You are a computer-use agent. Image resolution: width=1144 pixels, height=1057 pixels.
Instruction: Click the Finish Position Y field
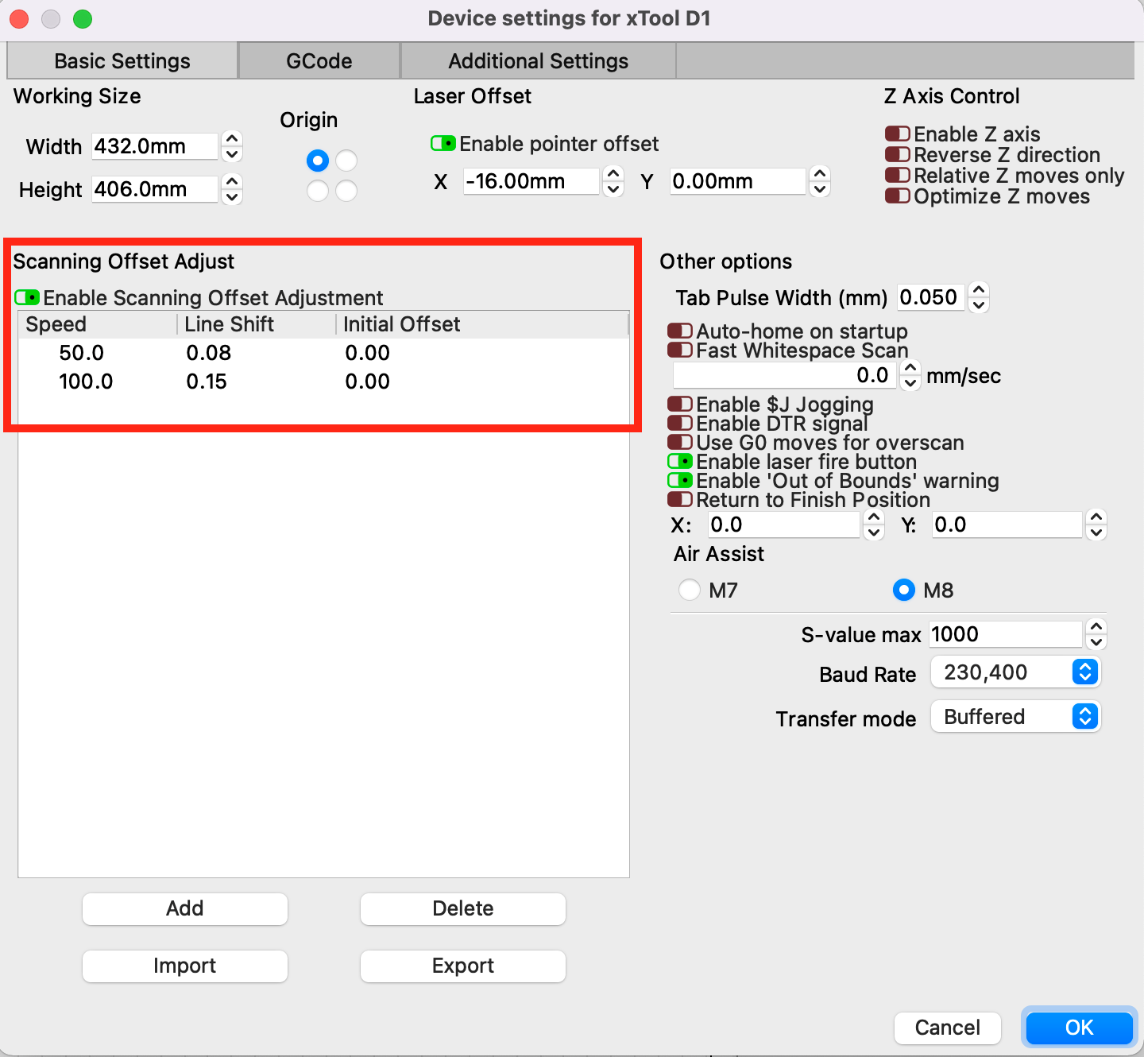click(x=1007, y=525)
